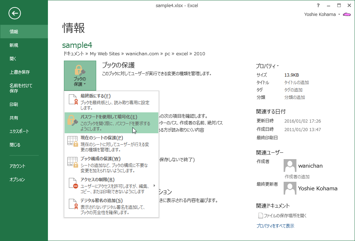The image size is (355, 241).
Task: Click the パスワードを使用して暗号化 lock-and-key icon
Action: point(73,120)
